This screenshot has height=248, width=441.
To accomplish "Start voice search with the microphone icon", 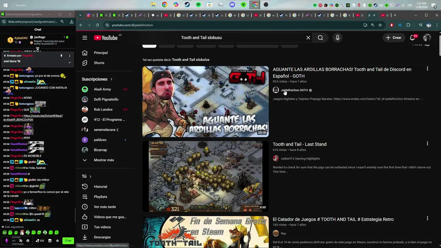I will click(338, 38).
